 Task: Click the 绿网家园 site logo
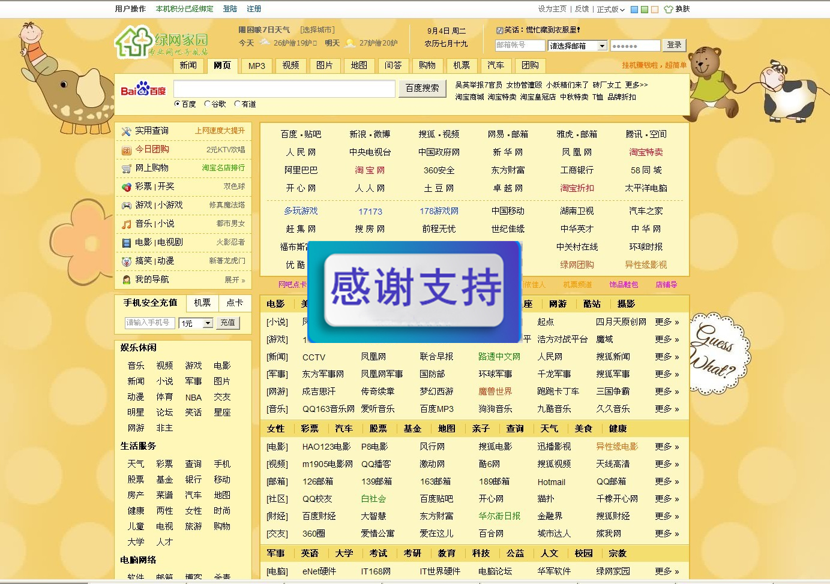click(x=161, y=41)
